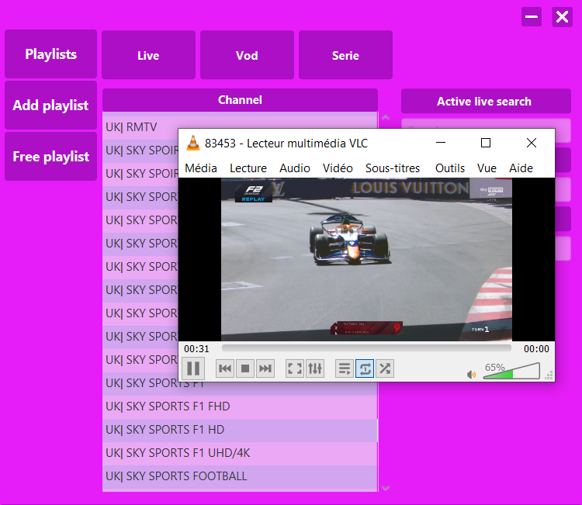The width and height of the screenshot is (582, 505).
Task: Switch to the Vod tab
Action: click(x=247, y=55)
